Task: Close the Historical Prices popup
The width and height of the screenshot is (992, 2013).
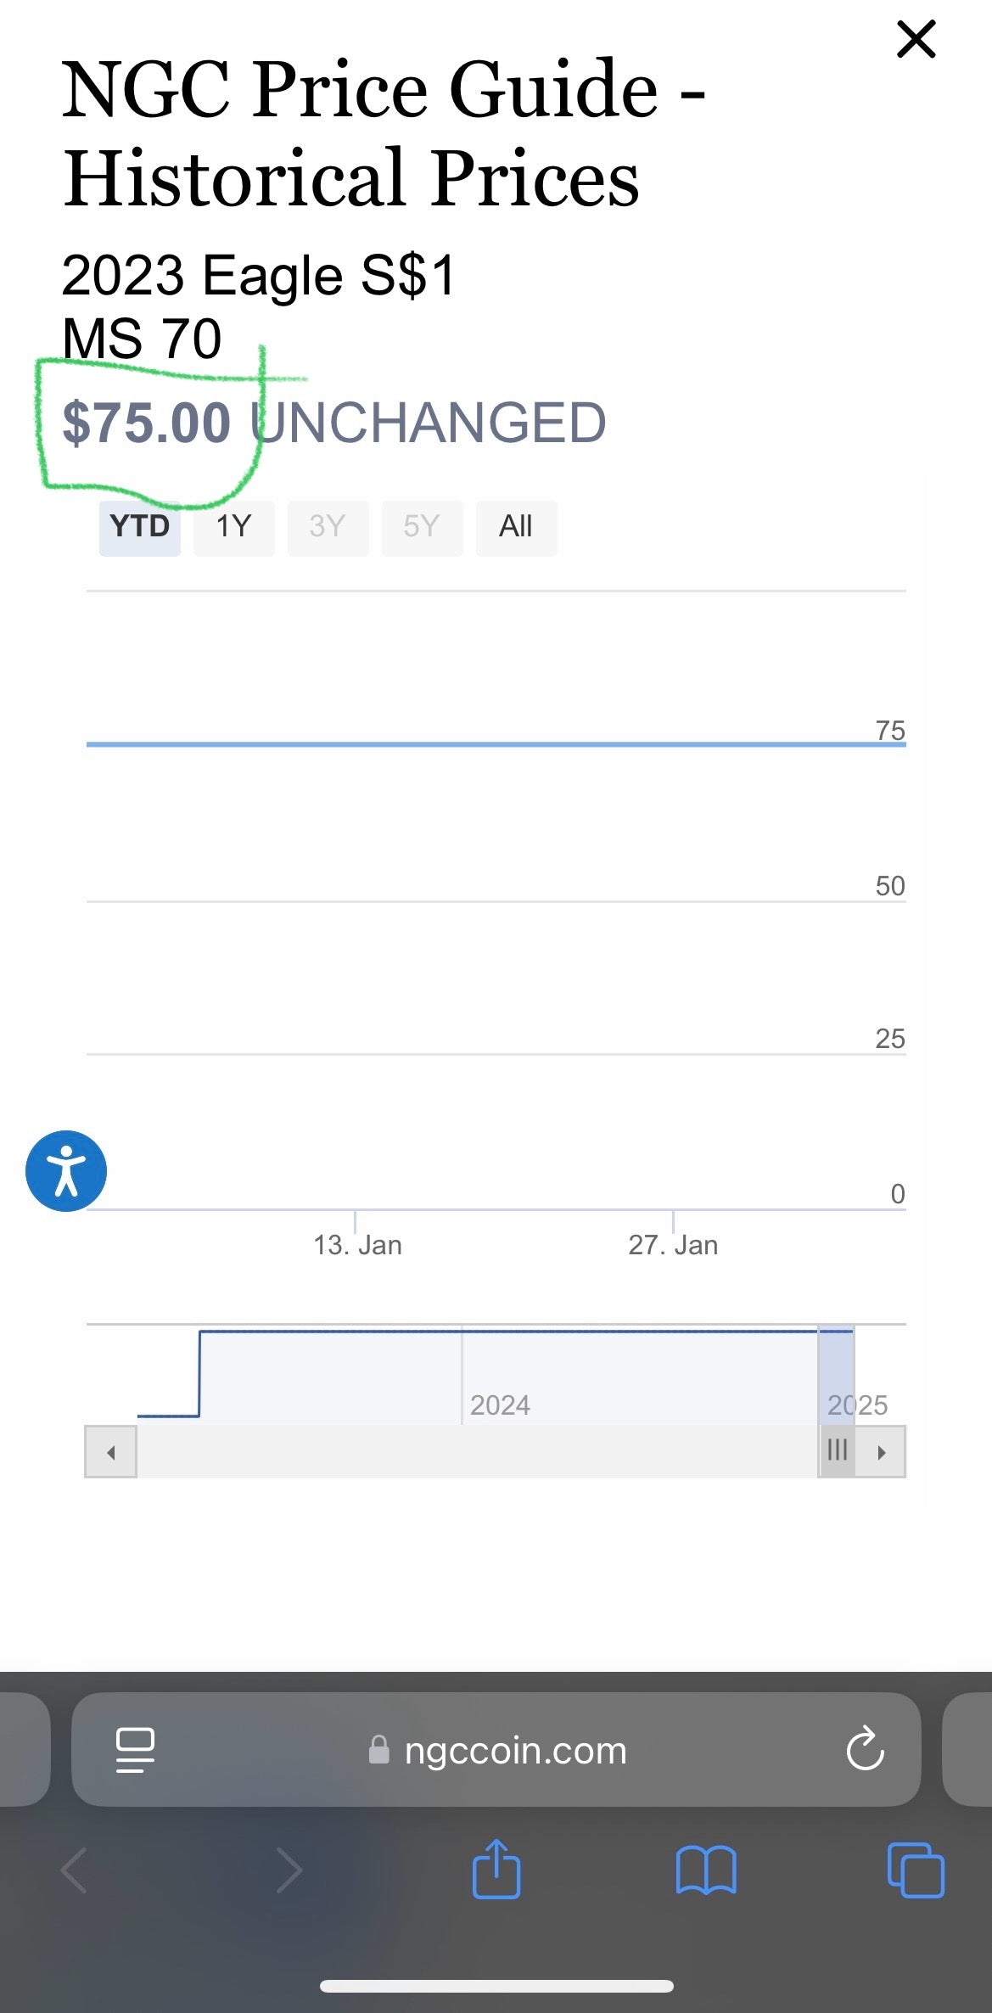Action: (916, 39)
